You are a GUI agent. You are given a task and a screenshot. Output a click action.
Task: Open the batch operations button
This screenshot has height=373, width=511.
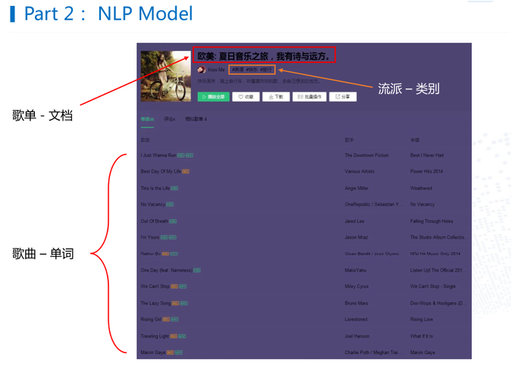point(309,97)
